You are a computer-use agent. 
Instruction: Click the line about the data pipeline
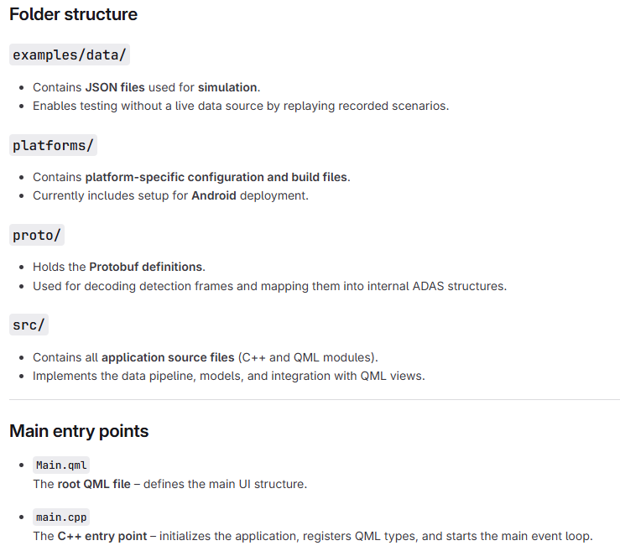tap(228, 376)
